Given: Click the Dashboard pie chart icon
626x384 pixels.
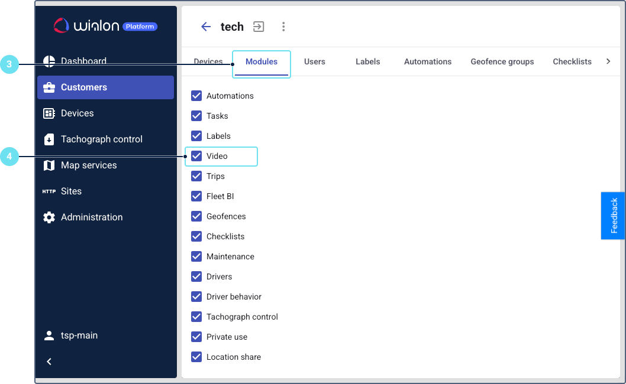Looking at the screenshot, I should pyautogui.click(x=49, y=61).
